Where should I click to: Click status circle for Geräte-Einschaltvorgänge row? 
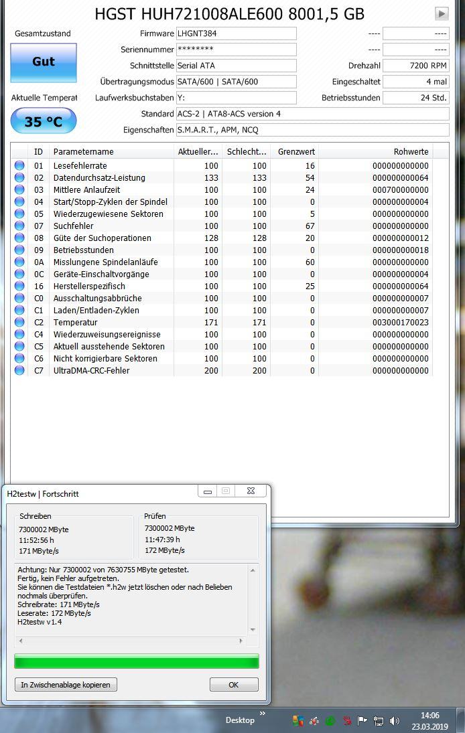pos(19,274)
